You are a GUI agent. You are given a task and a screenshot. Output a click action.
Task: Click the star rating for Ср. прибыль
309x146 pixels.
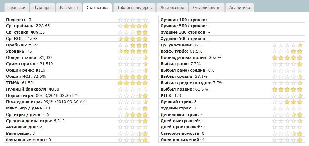click(x=133, y=26)
